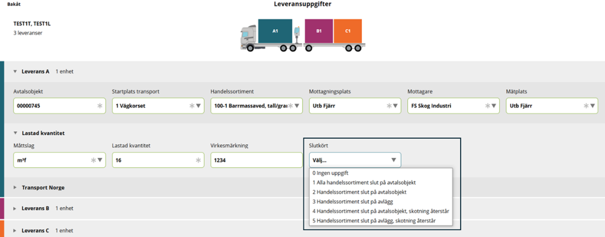
Task: Click asterisk icon in Mottagare field
Action: click(488, 106)
